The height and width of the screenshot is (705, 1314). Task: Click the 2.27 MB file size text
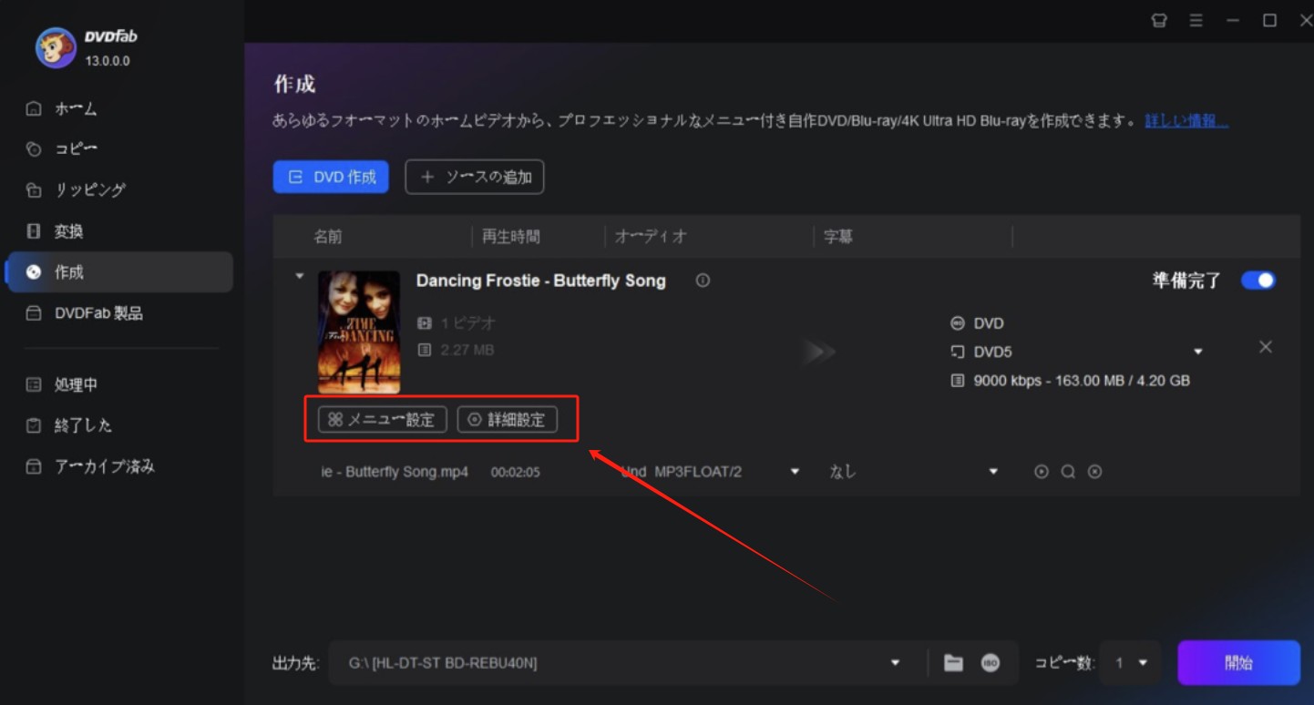pyautogui.click(x=467, y=350)
